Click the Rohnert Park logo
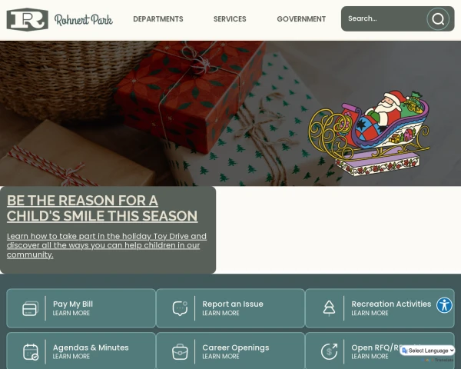 [28, 19]
